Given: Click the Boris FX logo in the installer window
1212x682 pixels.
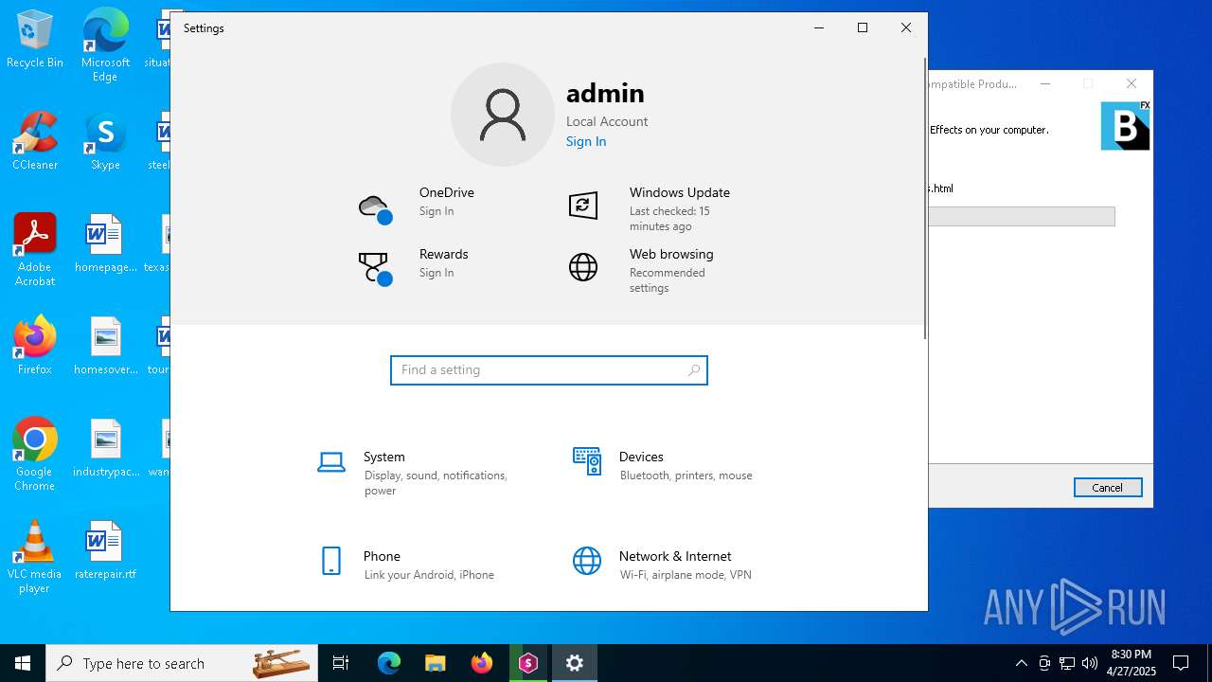Looking at the screenshot, I should pyautogui.click(x=1126, y=125).
